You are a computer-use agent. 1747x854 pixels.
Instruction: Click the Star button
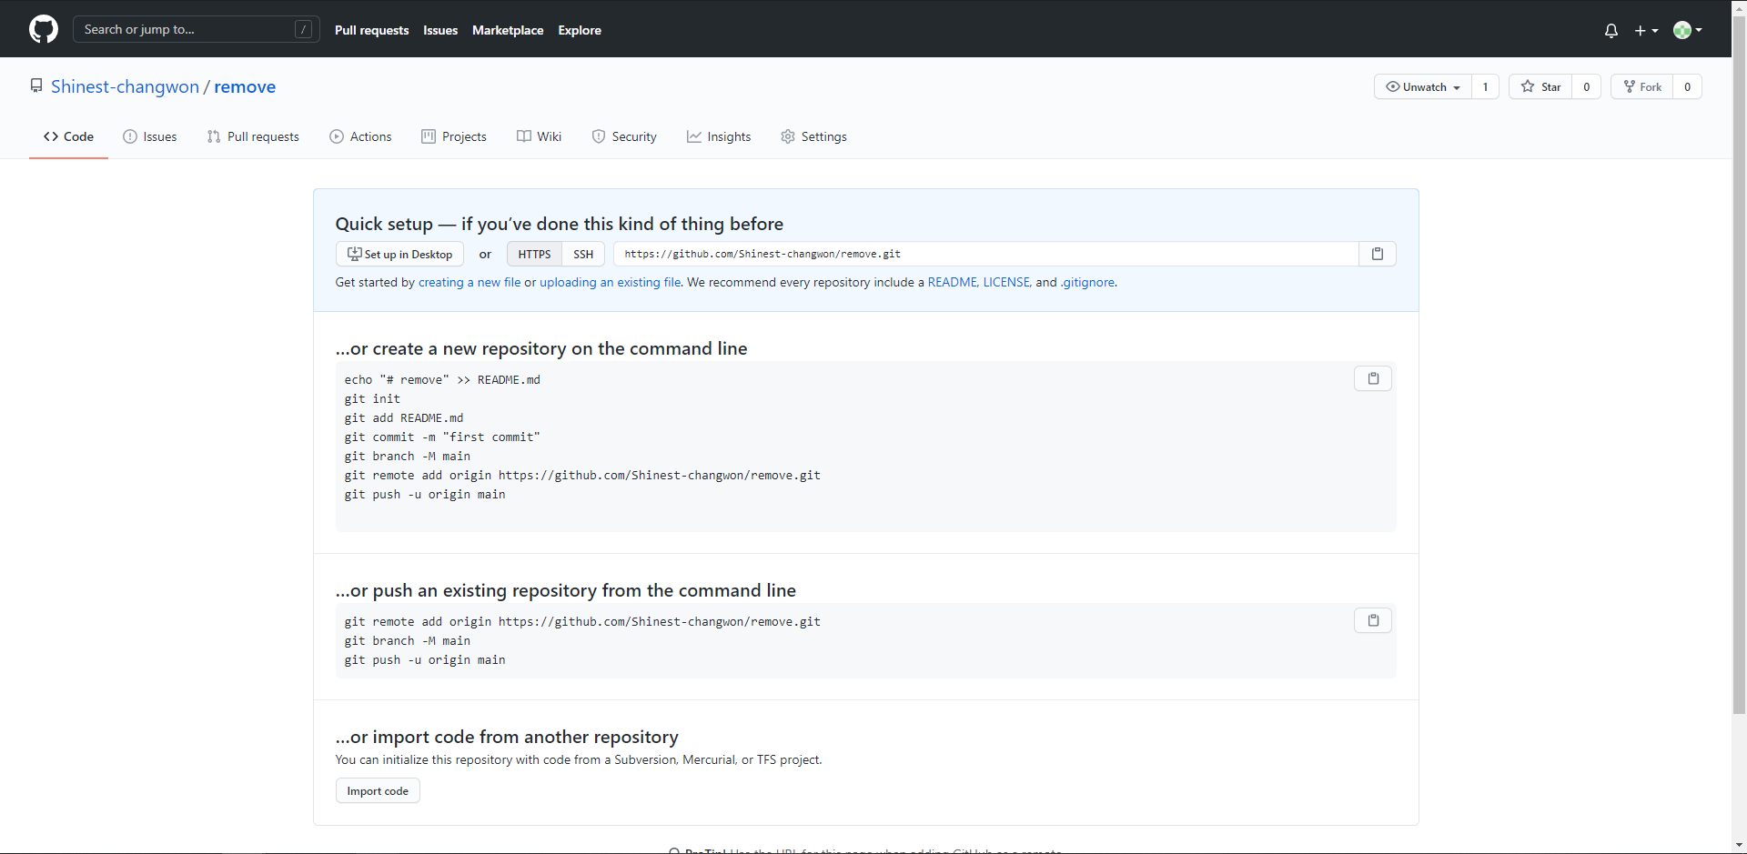tap(1540, 86)
